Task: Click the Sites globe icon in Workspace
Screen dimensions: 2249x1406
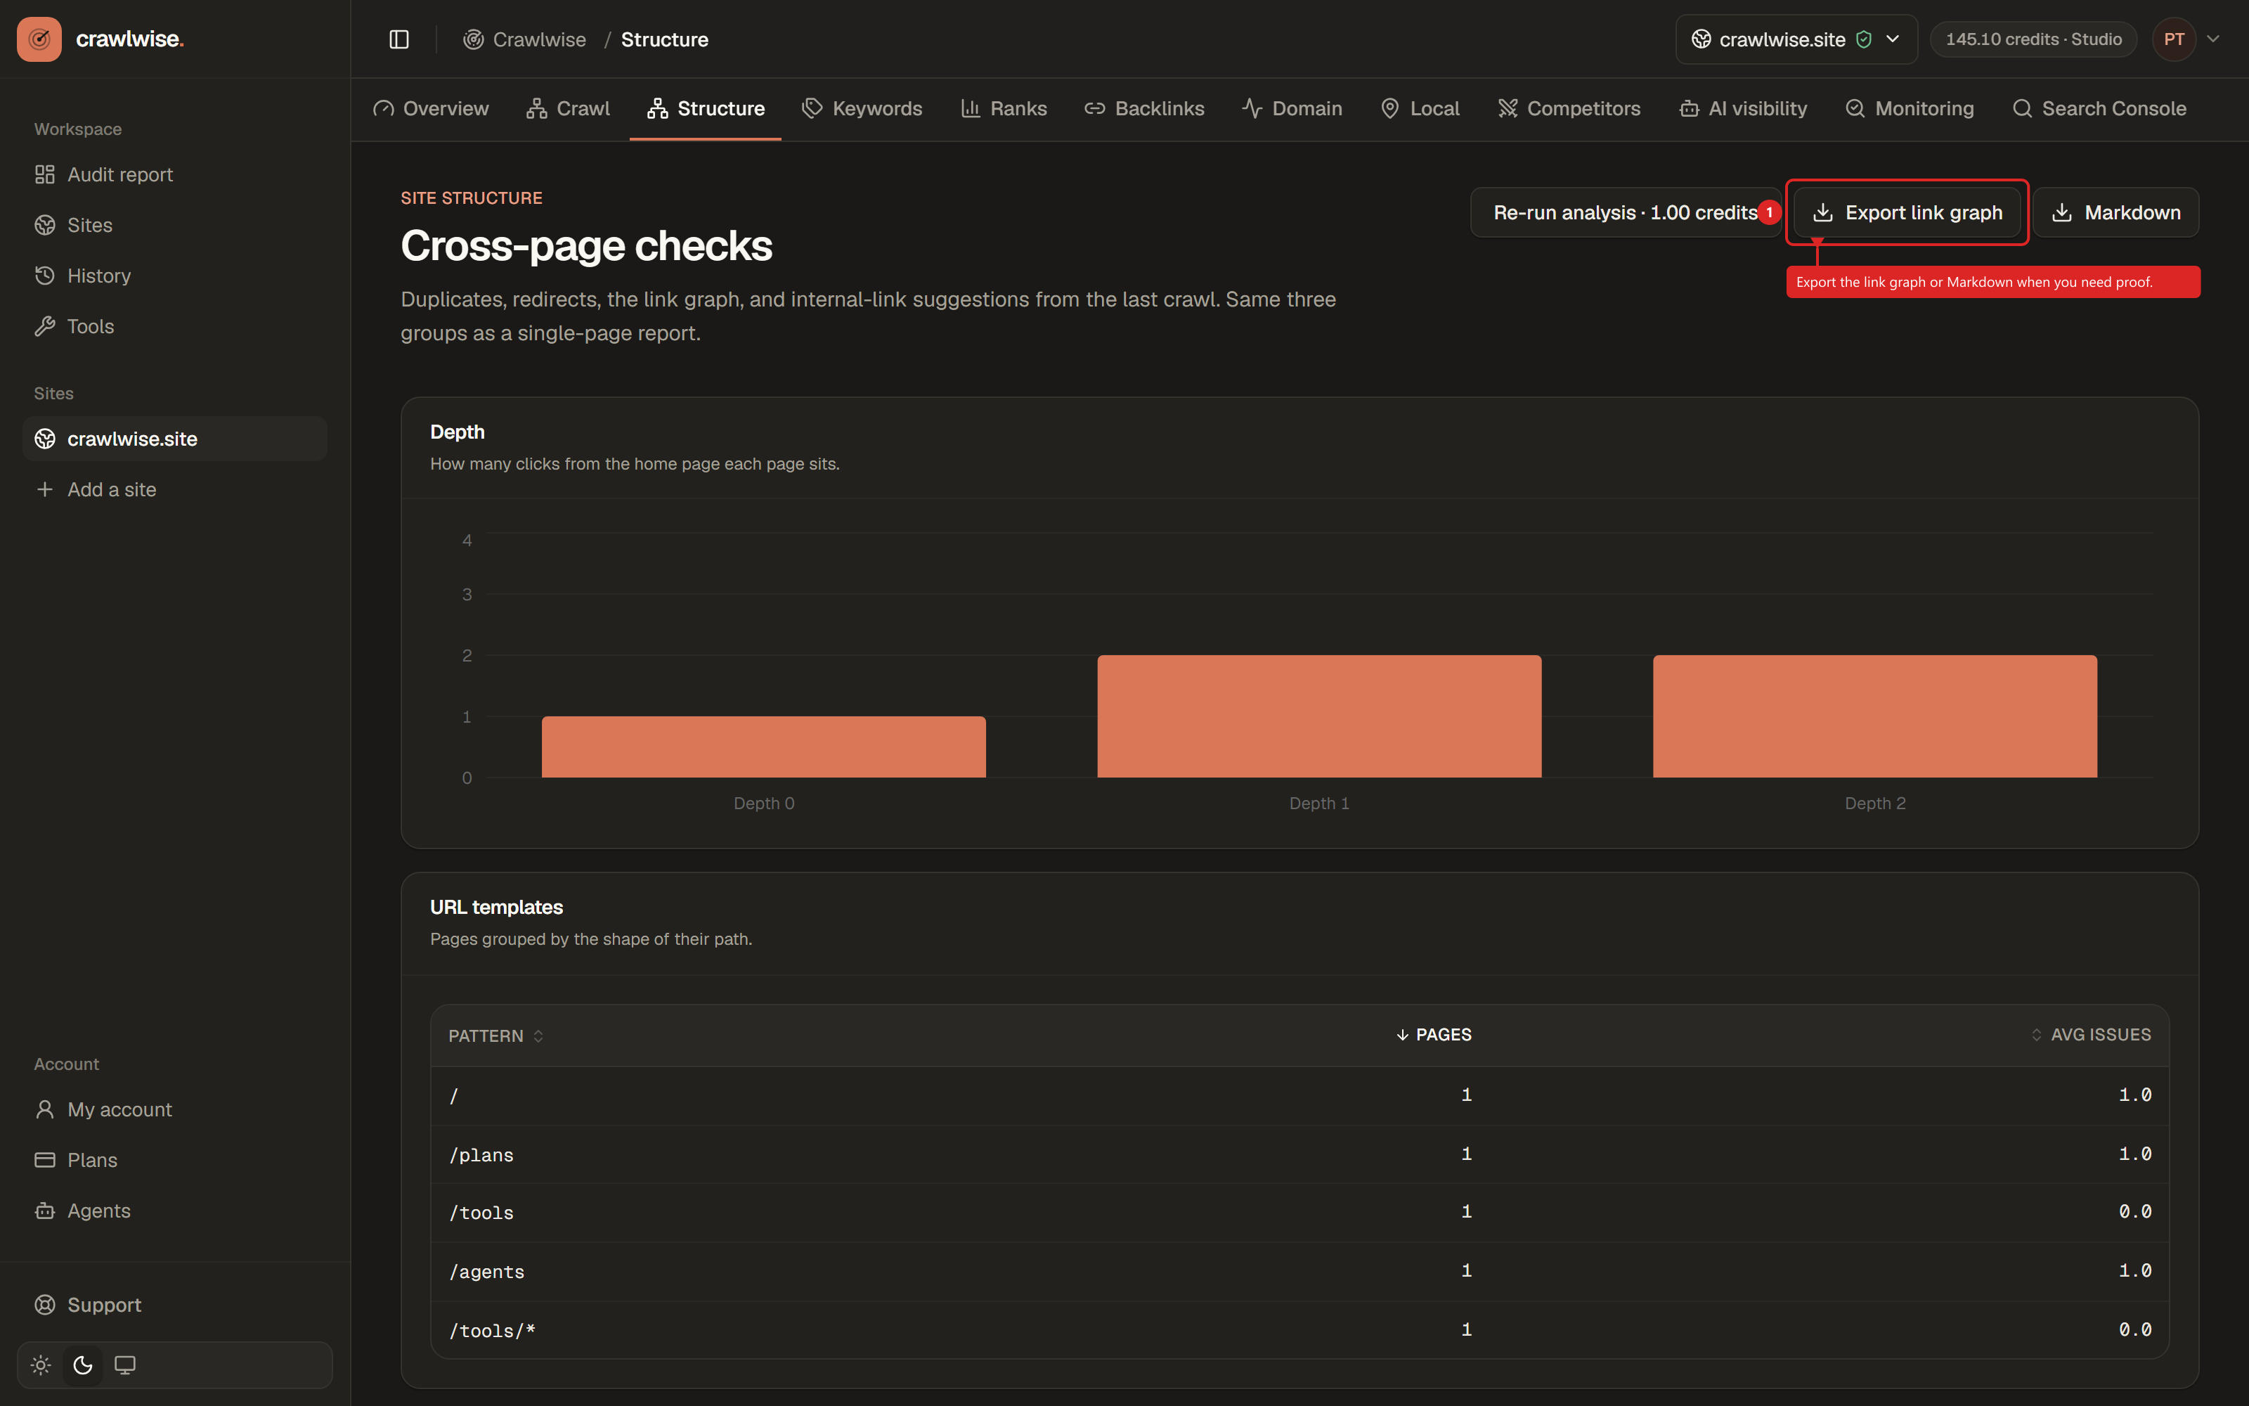Action: pos(44,225)
